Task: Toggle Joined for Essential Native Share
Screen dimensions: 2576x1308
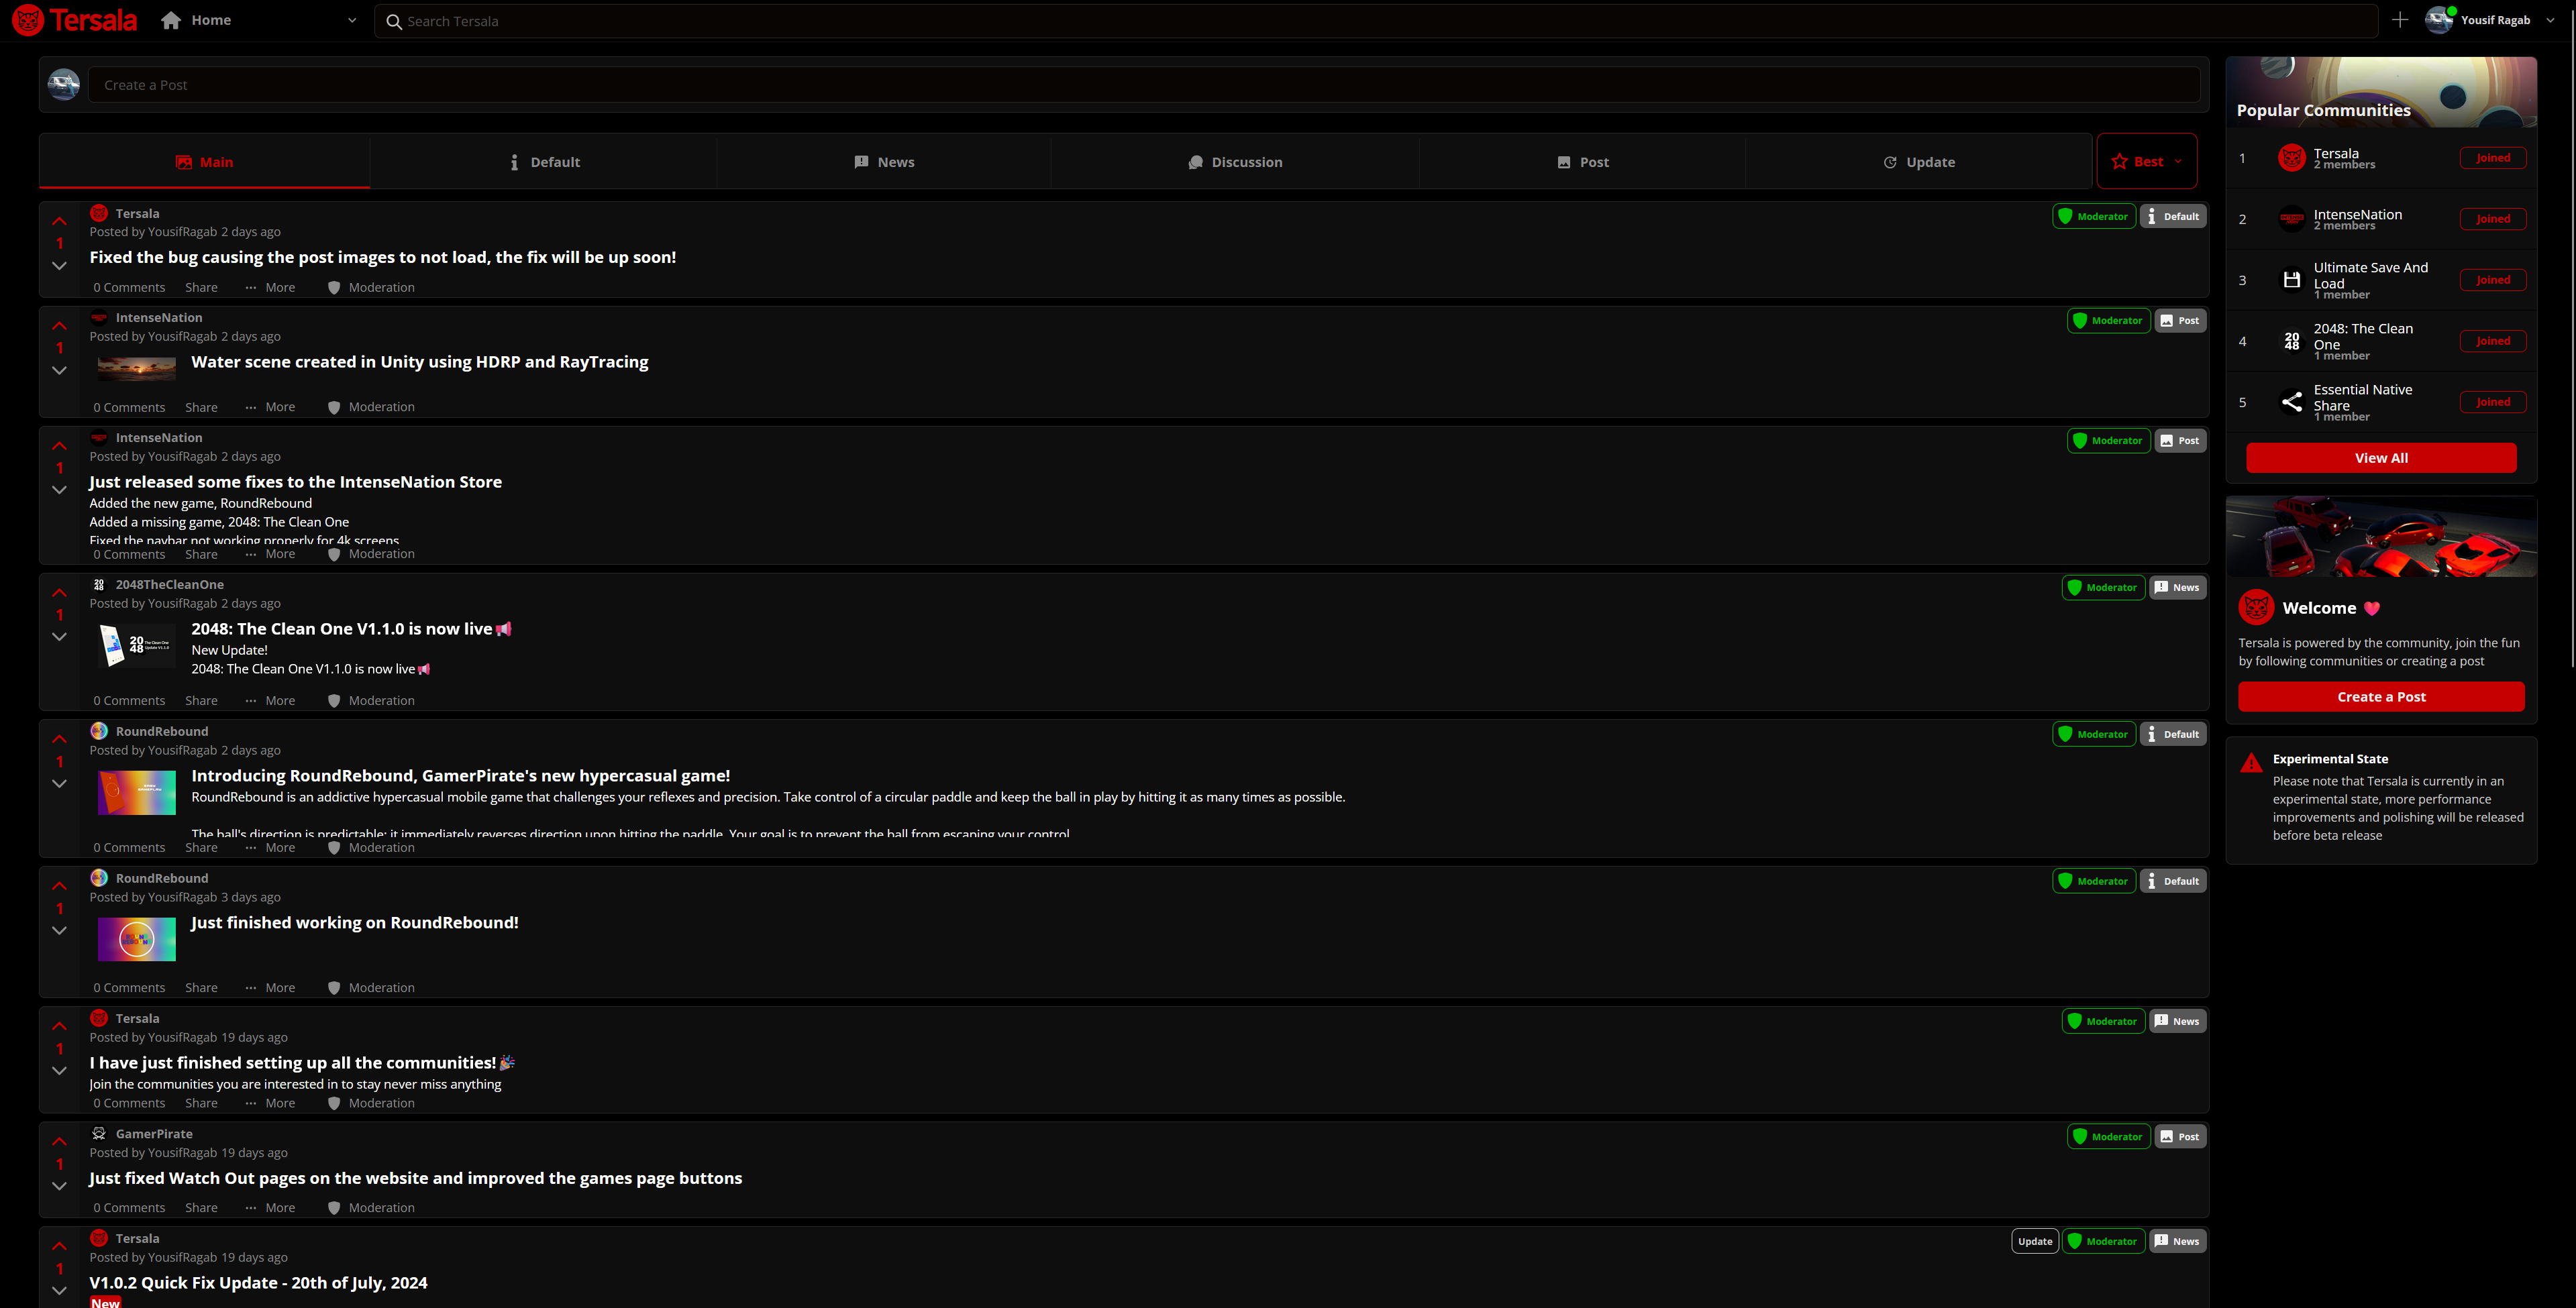Action: point(2492,402)
